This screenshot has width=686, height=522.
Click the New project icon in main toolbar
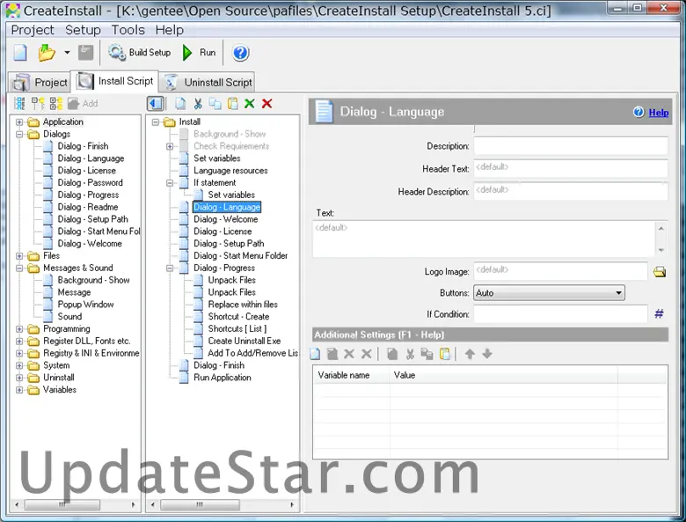(20, 53)
